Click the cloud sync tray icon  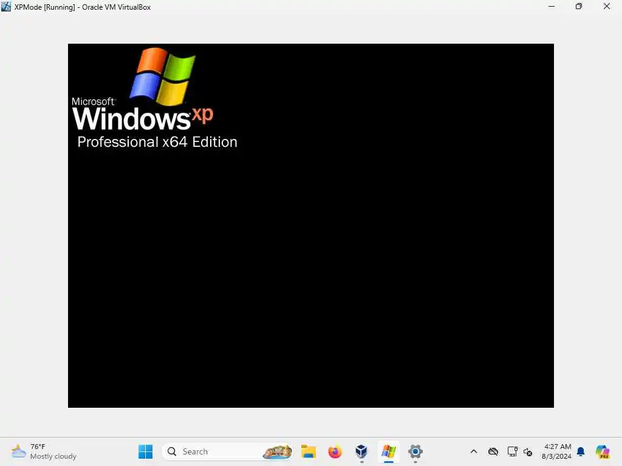tap(493, 451)
